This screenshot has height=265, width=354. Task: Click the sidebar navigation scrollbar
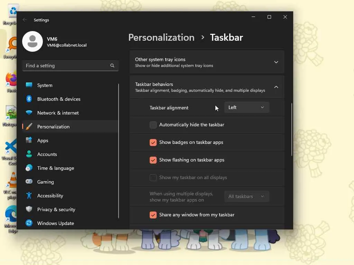(118, 151)
